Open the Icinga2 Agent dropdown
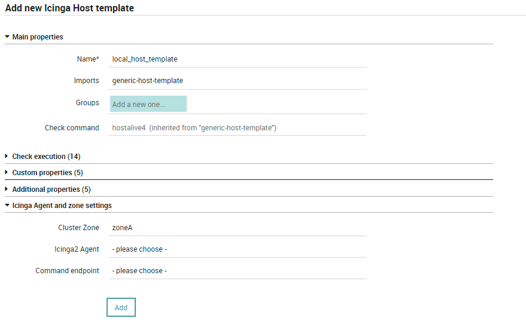 coord(238,249)
